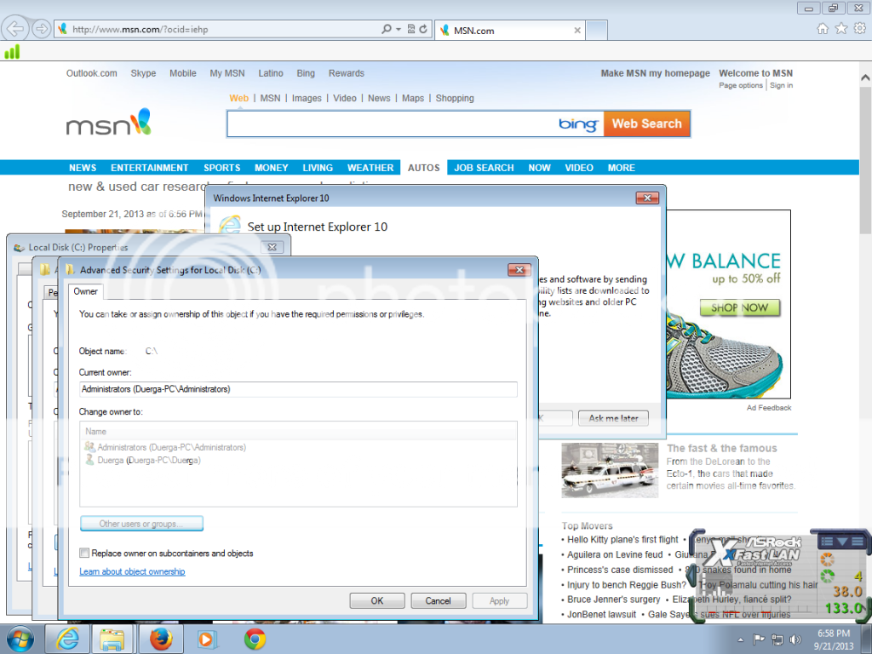Click the Sign in link
Viewport: 872px width, 654px height.
click(x=782, y=85)
